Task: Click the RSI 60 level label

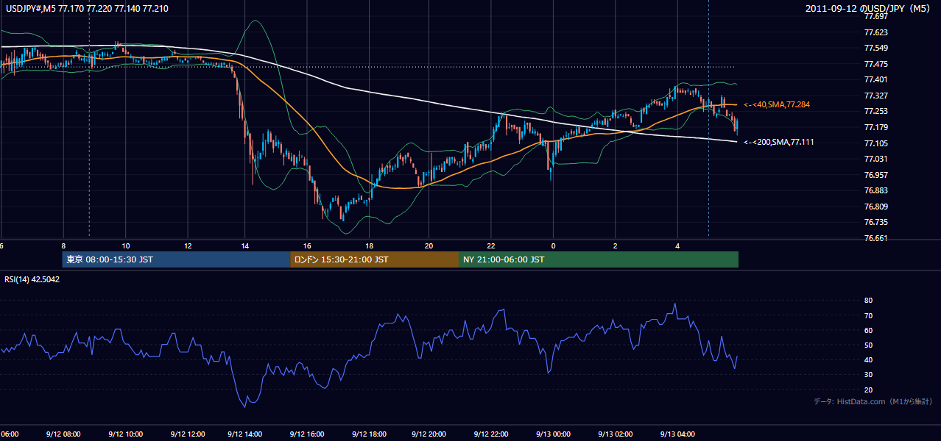Action: tap(869, 330)
